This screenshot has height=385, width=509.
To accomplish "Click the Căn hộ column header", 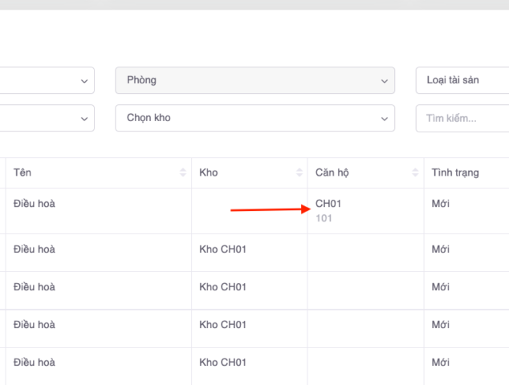I will (332, 173).
